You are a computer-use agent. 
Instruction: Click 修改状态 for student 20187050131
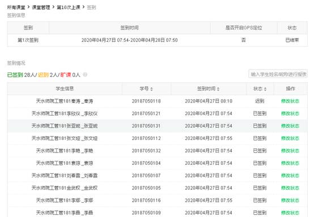(290, 126)
